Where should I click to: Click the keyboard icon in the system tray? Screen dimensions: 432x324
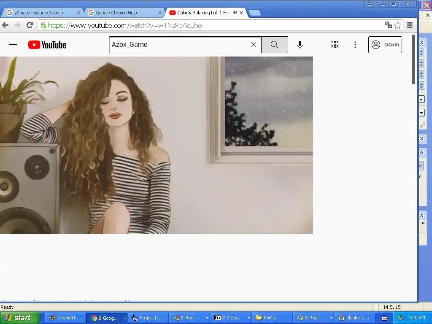click(385, 318)
